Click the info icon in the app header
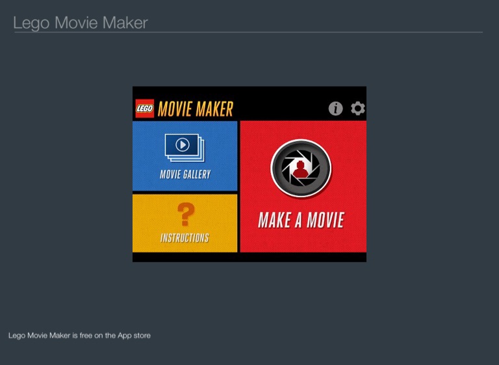Image resolution: width=499 pixels, height=365 pixels. (x=335, y=109)
